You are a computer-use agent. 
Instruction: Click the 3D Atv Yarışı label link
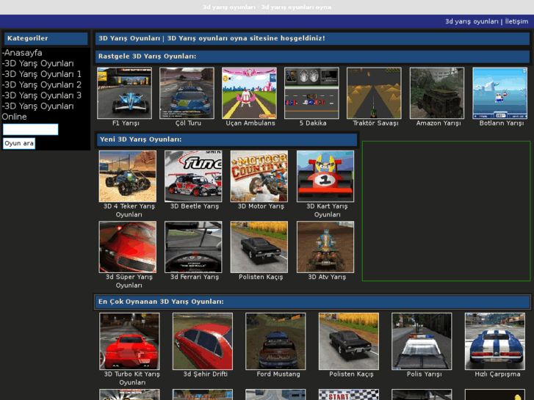(x=325, y=277)
